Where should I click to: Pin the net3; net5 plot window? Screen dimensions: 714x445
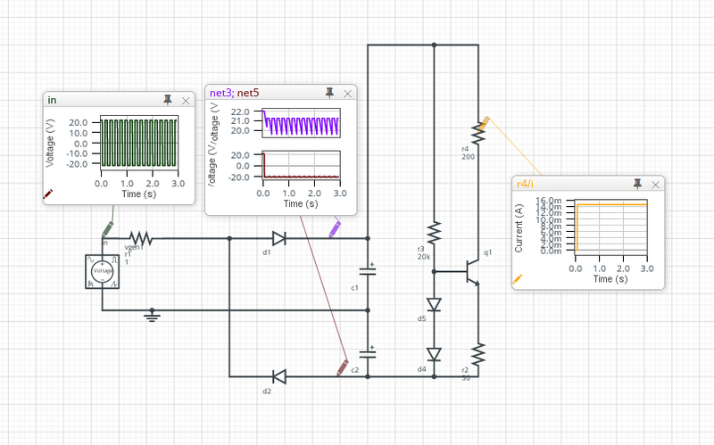[x=329, y=93]
